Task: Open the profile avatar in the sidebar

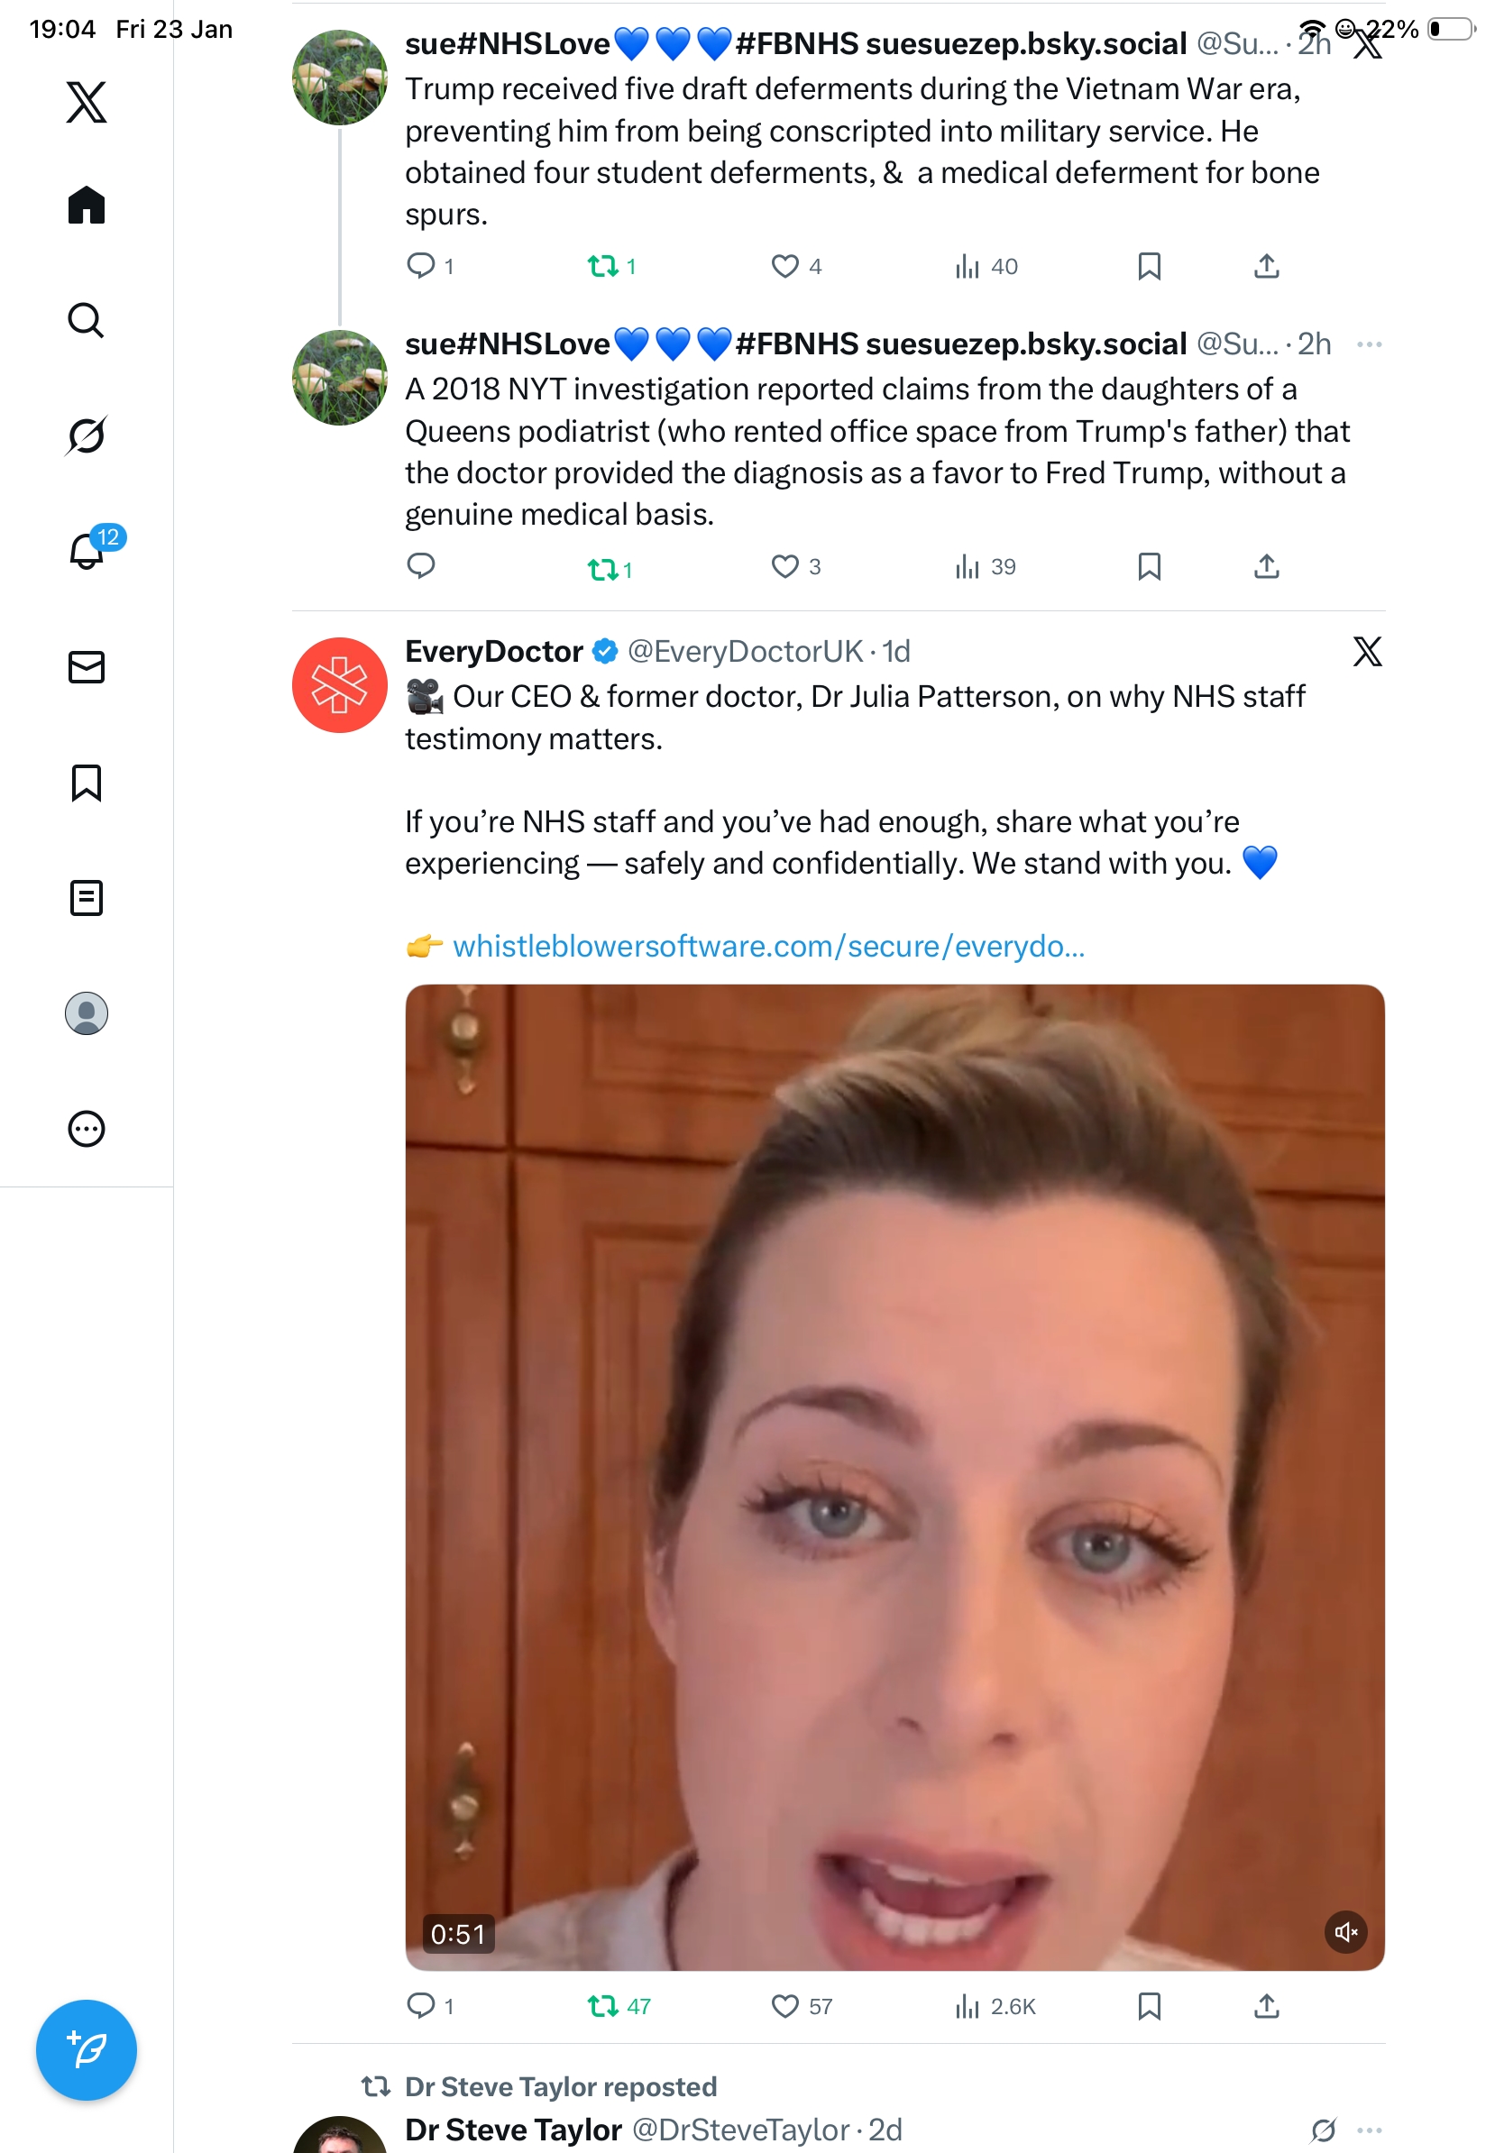Action: tap(87, 1012)
